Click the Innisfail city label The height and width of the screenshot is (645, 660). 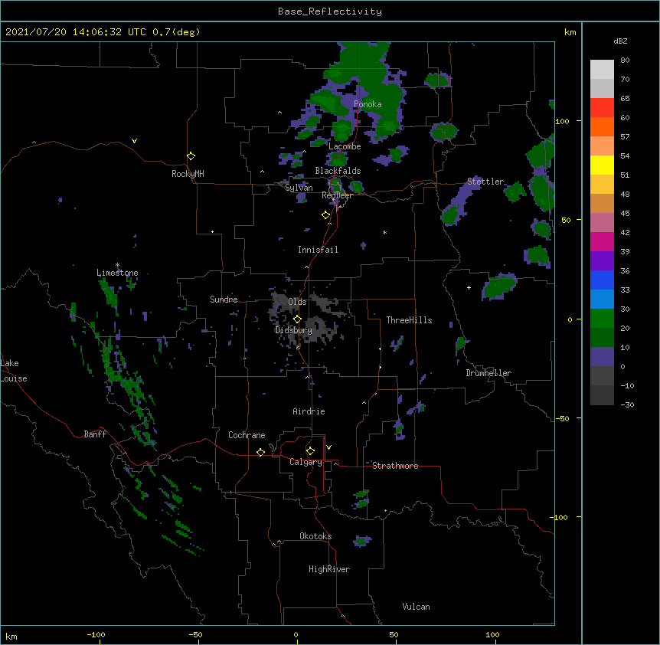tap(318, 250)
